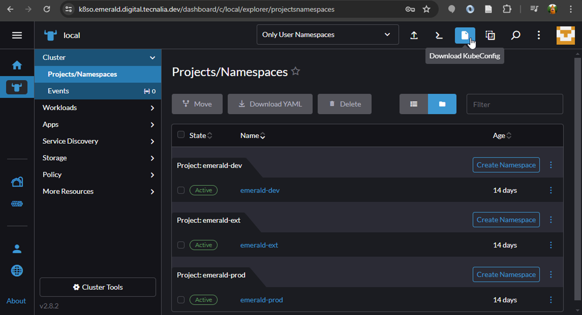This screenshot has width=582, height=315.
Task: Toggle the select-all checkbox in table header
Action: coord(181,135)
